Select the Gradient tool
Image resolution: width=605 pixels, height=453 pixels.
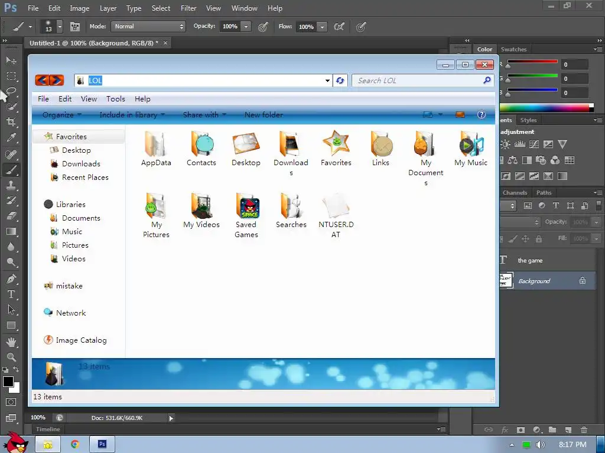[11, 231]
